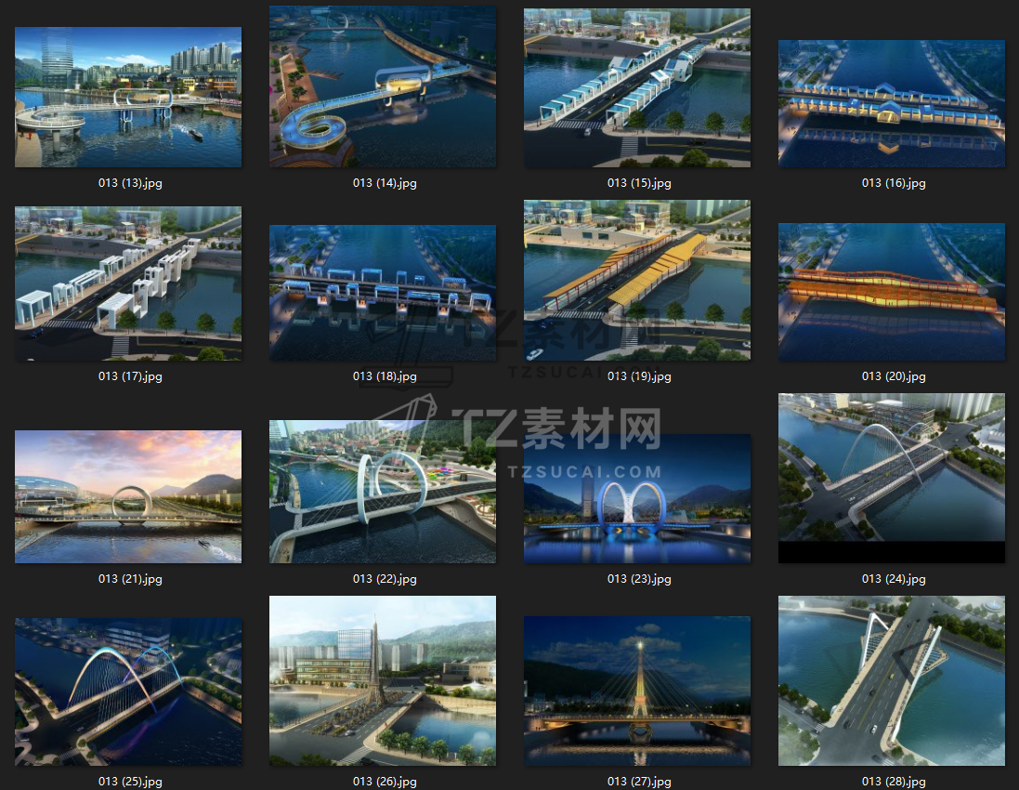Select the 013 (15).jpg thumbnail image
1019x790 pixels.
point(637,87)
